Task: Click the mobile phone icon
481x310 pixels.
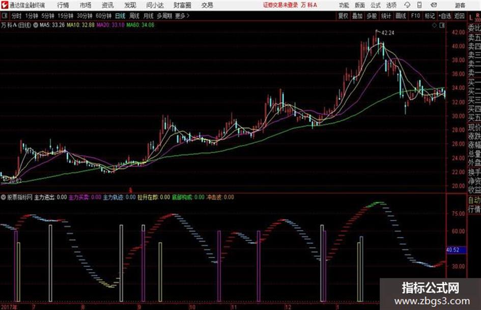Action: tap(419, 5)
